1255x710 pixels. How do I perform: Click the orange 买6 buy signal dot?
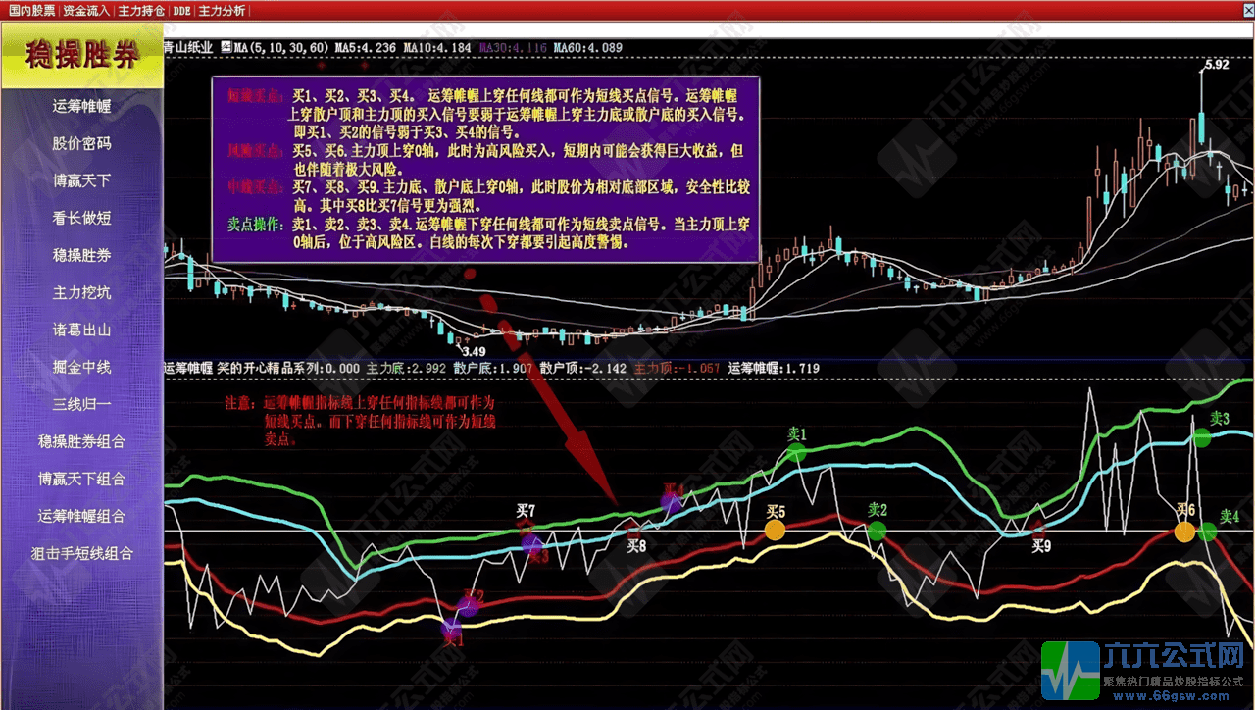click(1185, 532)
